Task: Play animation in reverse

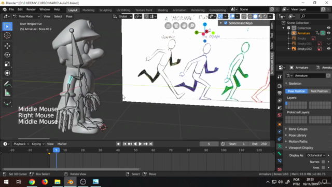Action: 135,144
